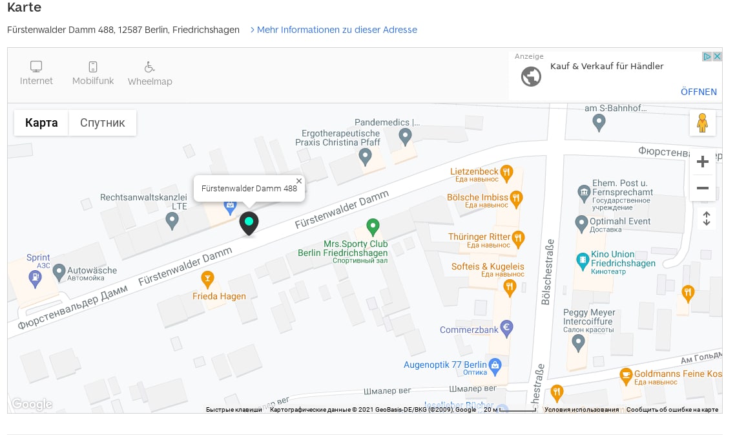746x435 pixels.
Task: Click Augenoptik 77 Berlin label
Action: [445, 365]
